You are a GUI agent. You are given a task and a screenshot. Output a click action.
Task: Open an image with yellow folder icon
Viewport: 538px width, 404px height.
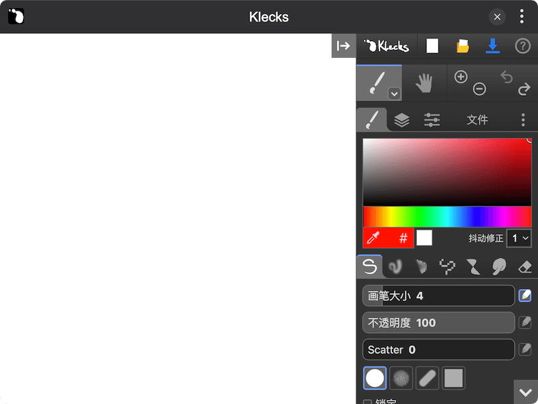(462, 46)
